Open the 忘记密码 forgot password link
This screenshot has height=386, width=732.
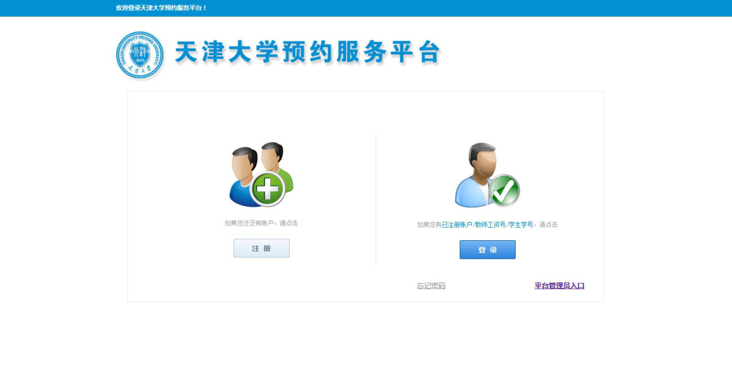pyautogui.click(x=431, y=286)
